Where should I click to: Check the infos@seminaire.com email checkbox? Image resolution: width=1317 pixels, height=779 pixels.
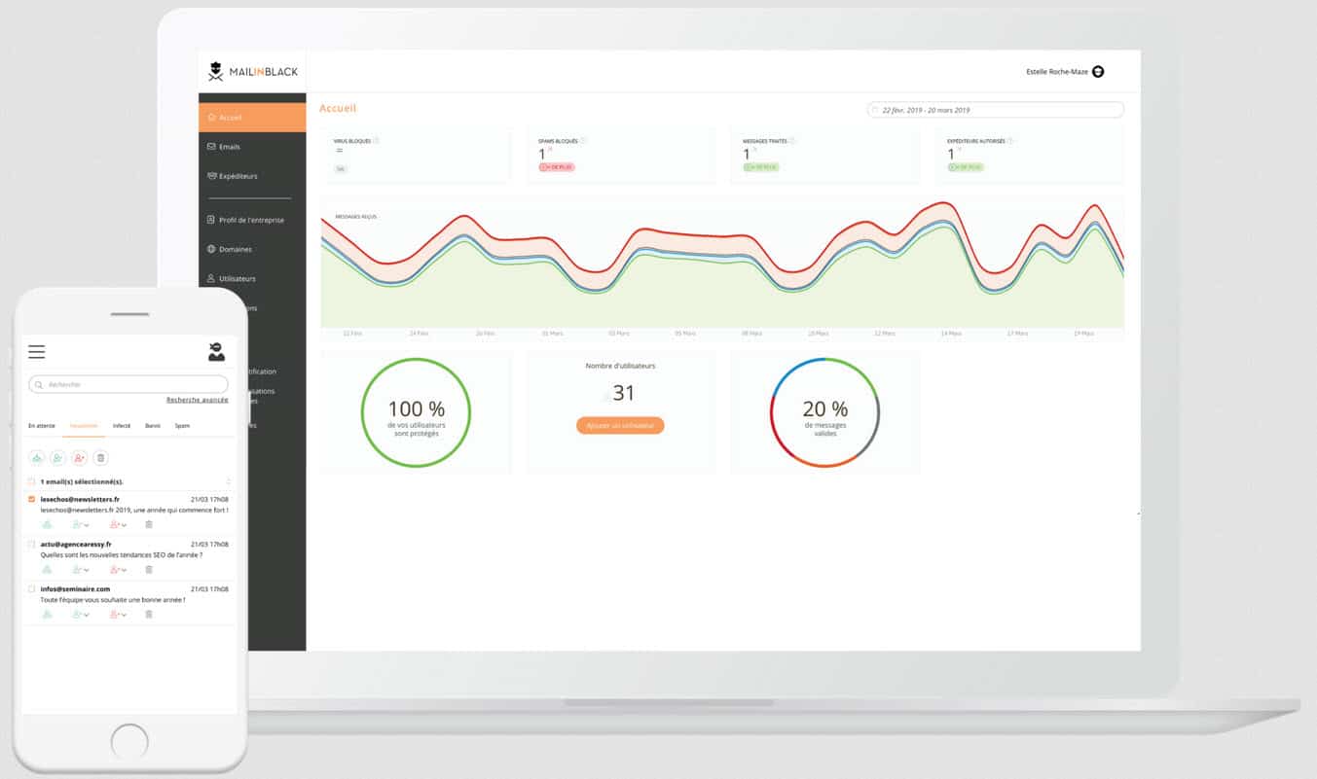point(31,588)
